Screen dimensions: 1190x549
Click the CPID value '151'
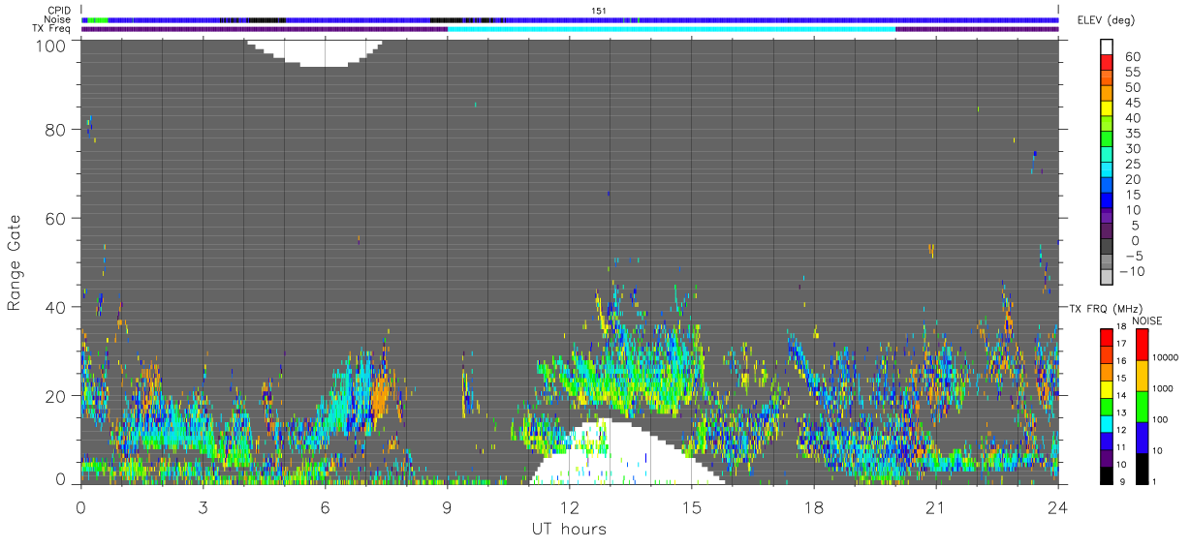[599, 10]
